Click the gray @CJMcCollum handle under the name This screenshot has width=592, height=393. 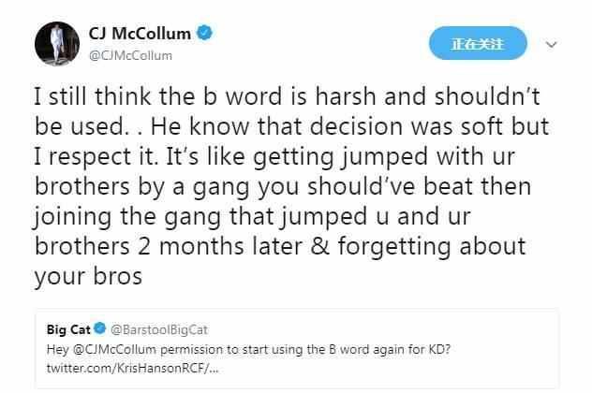130,56
